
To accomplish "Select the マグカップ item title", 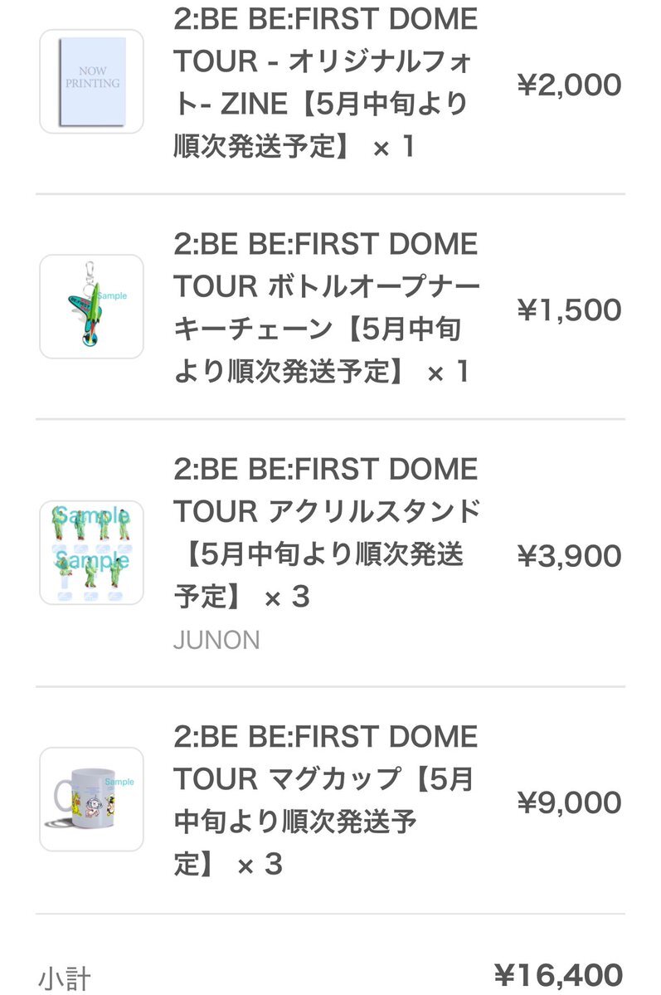I will (x=325, y=799).
